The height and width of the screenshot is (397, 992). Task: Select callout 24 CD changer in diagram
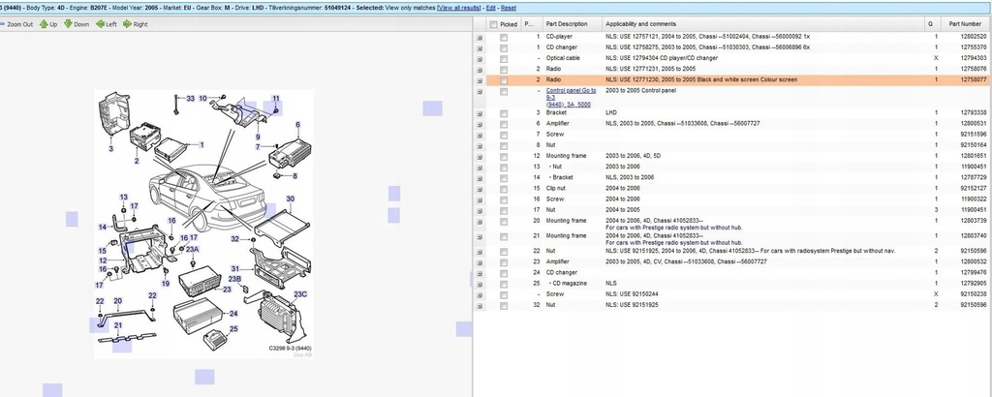pyautogui.click(x=233, y=314)
